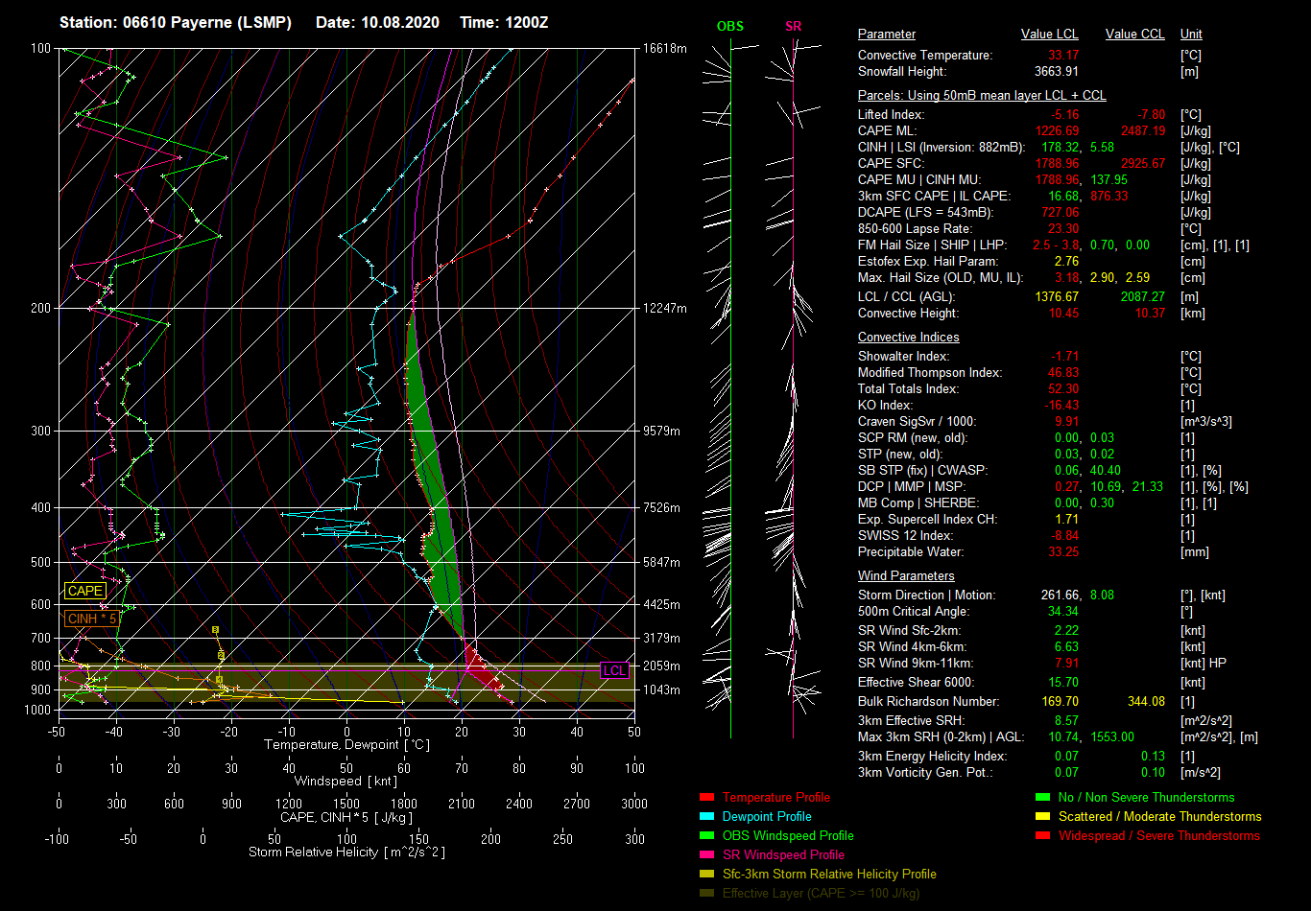The width and height of the screenshot is (1311, 911).
Task: Click the Sfc-3km Storm Relative Helicity swatch
Action: [706, 875]
